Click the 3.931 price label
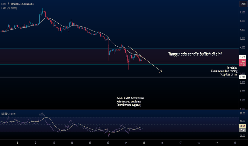 coord(242,57)
